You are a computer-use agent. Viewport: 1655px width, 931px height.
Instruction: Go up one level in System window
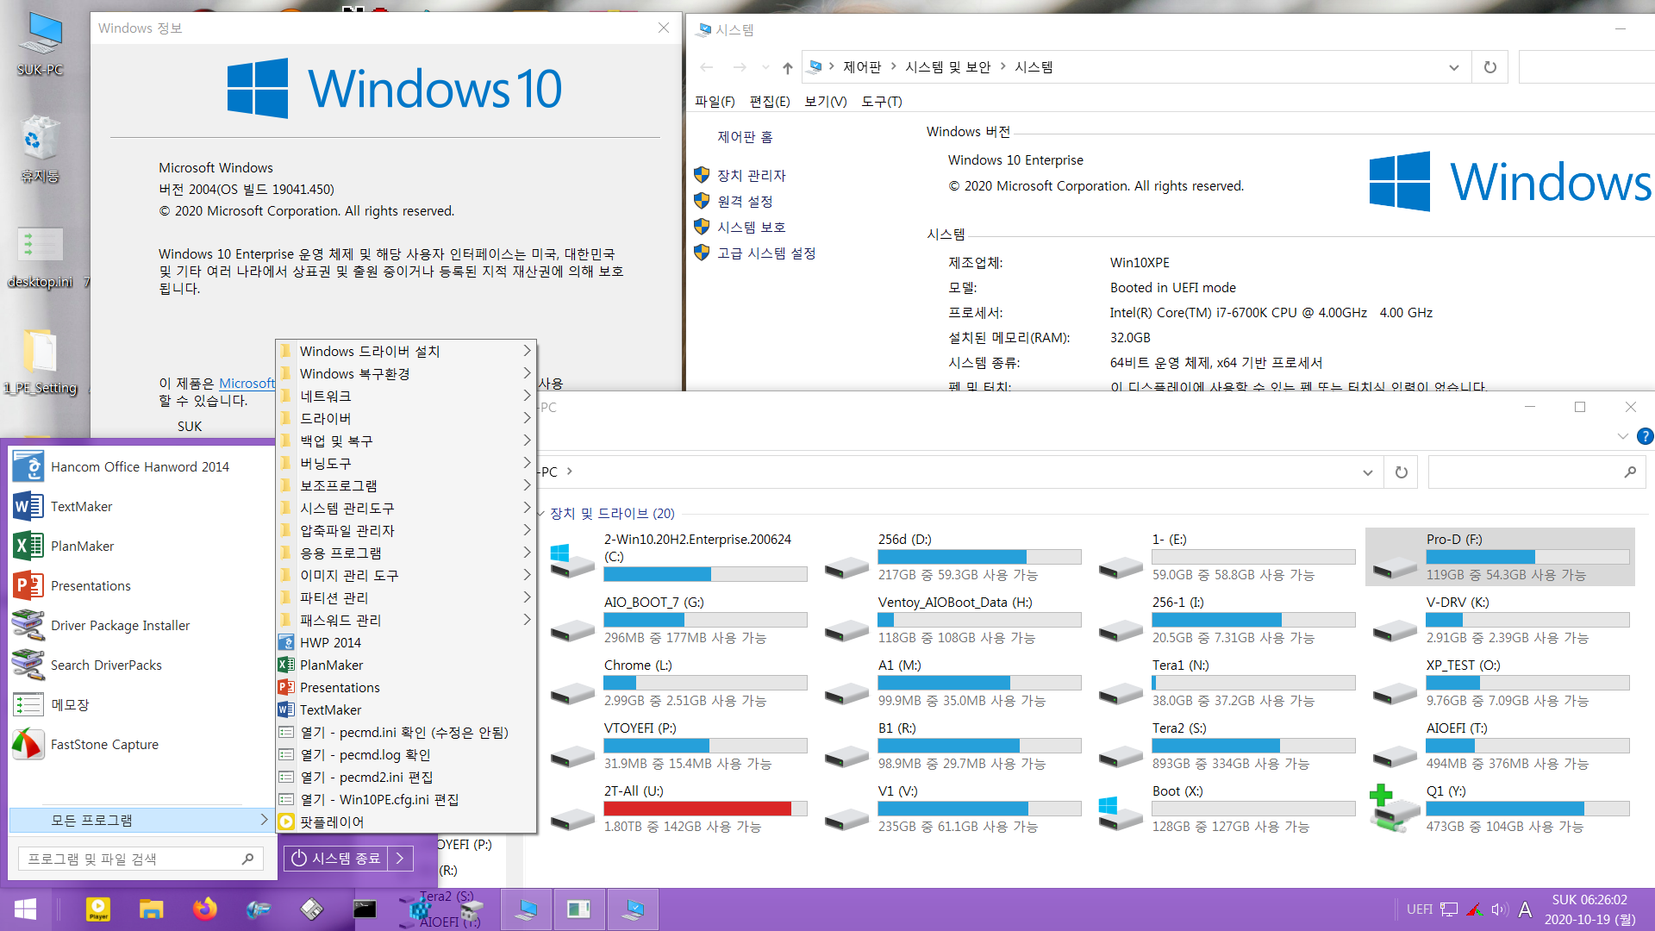(x=787, y=67)
